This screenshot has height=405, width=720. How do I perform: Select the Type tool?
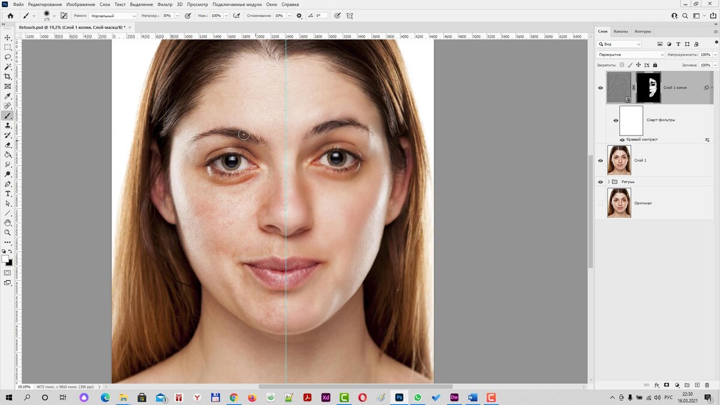(8, 193)
